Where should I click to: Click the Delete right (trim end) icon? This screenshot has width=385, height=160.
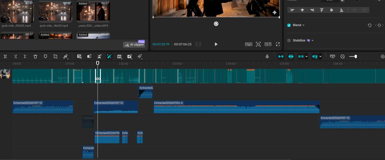pyautogui.click(x=25, y=56)
